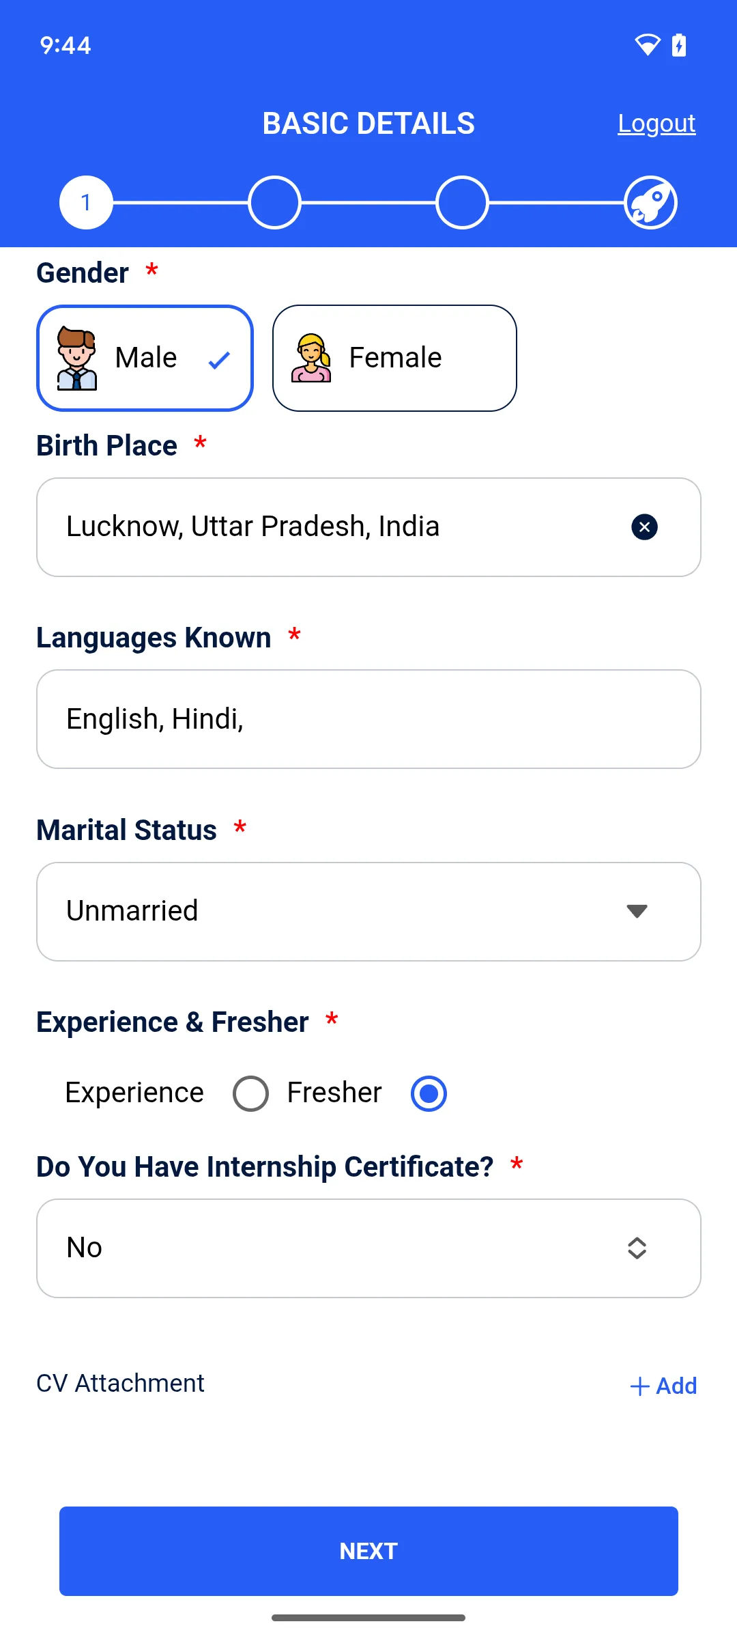Image resolution: width=737 pixels, height=1639 pixels.
Task: Click the third progress step circle
Action: pos(462,203)
